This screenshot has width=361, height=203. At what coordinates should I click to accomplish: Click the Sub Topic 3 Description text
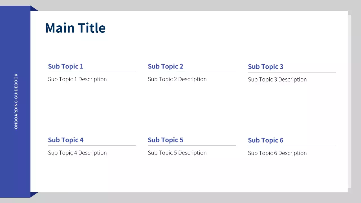277,80
